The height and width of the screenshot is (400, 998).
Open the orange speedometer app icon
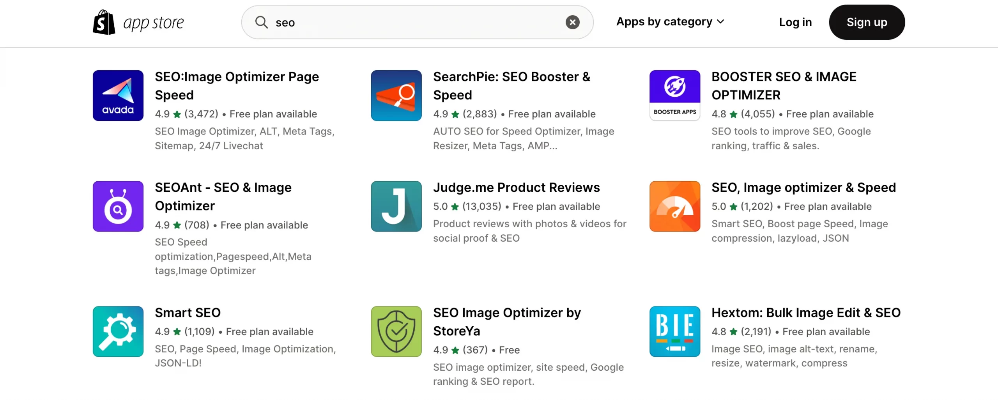click(674, 206)
